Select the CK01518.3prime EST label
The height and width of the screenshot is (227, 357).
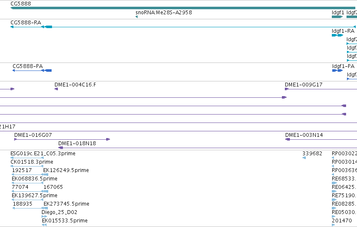click(31, 162)
